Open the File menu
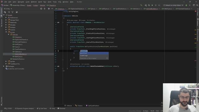This screenshot has width=199, height=112. click(x=6, y=2)
